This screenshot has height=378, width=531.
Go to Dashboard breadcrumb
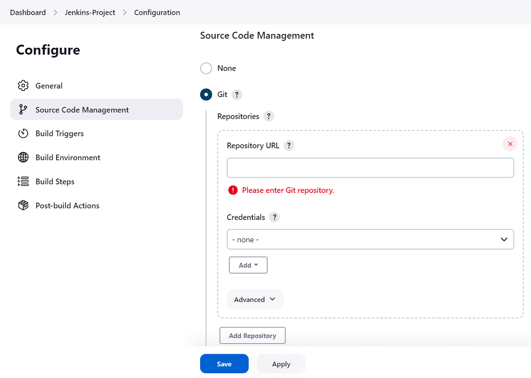28,12
